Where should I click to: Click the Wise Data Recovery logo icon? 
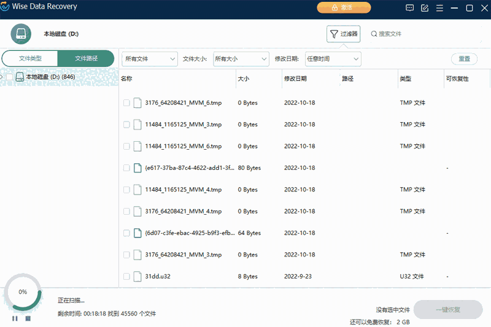pos(7,8)
